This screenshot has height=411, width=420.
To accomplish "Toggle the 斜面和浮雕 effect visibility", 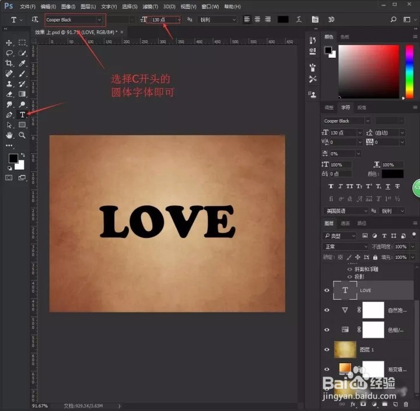I will [350, 269].
